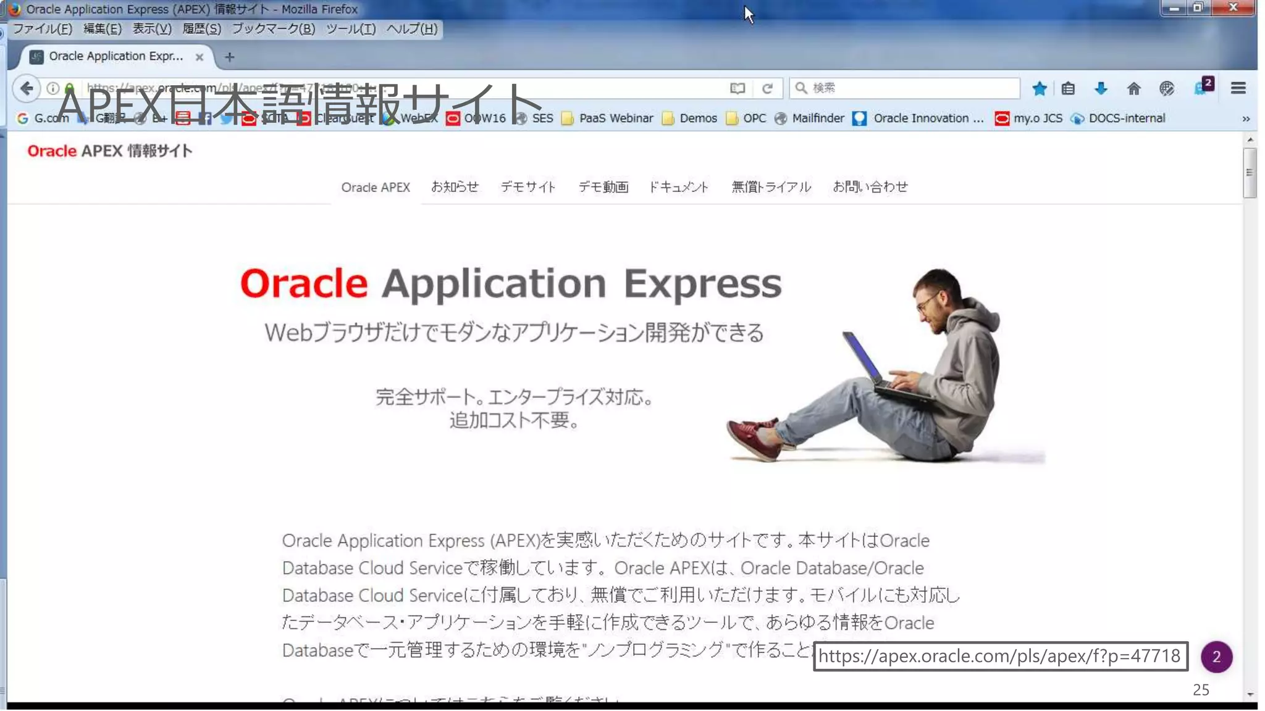Viewport: 1265px width, 711px height.
Task: Open the DOCS-internal bookmark
Action: [x=1119, y=118]
